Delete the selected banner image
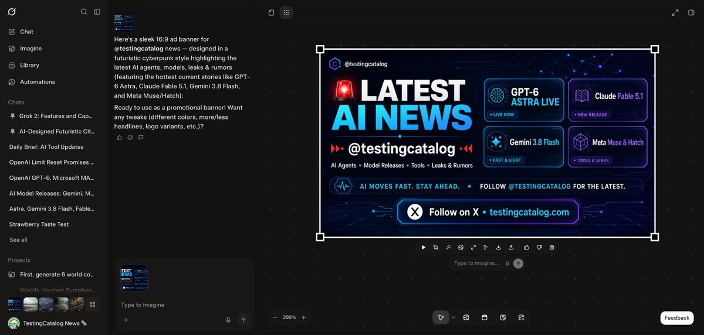 tap(552, 247)
